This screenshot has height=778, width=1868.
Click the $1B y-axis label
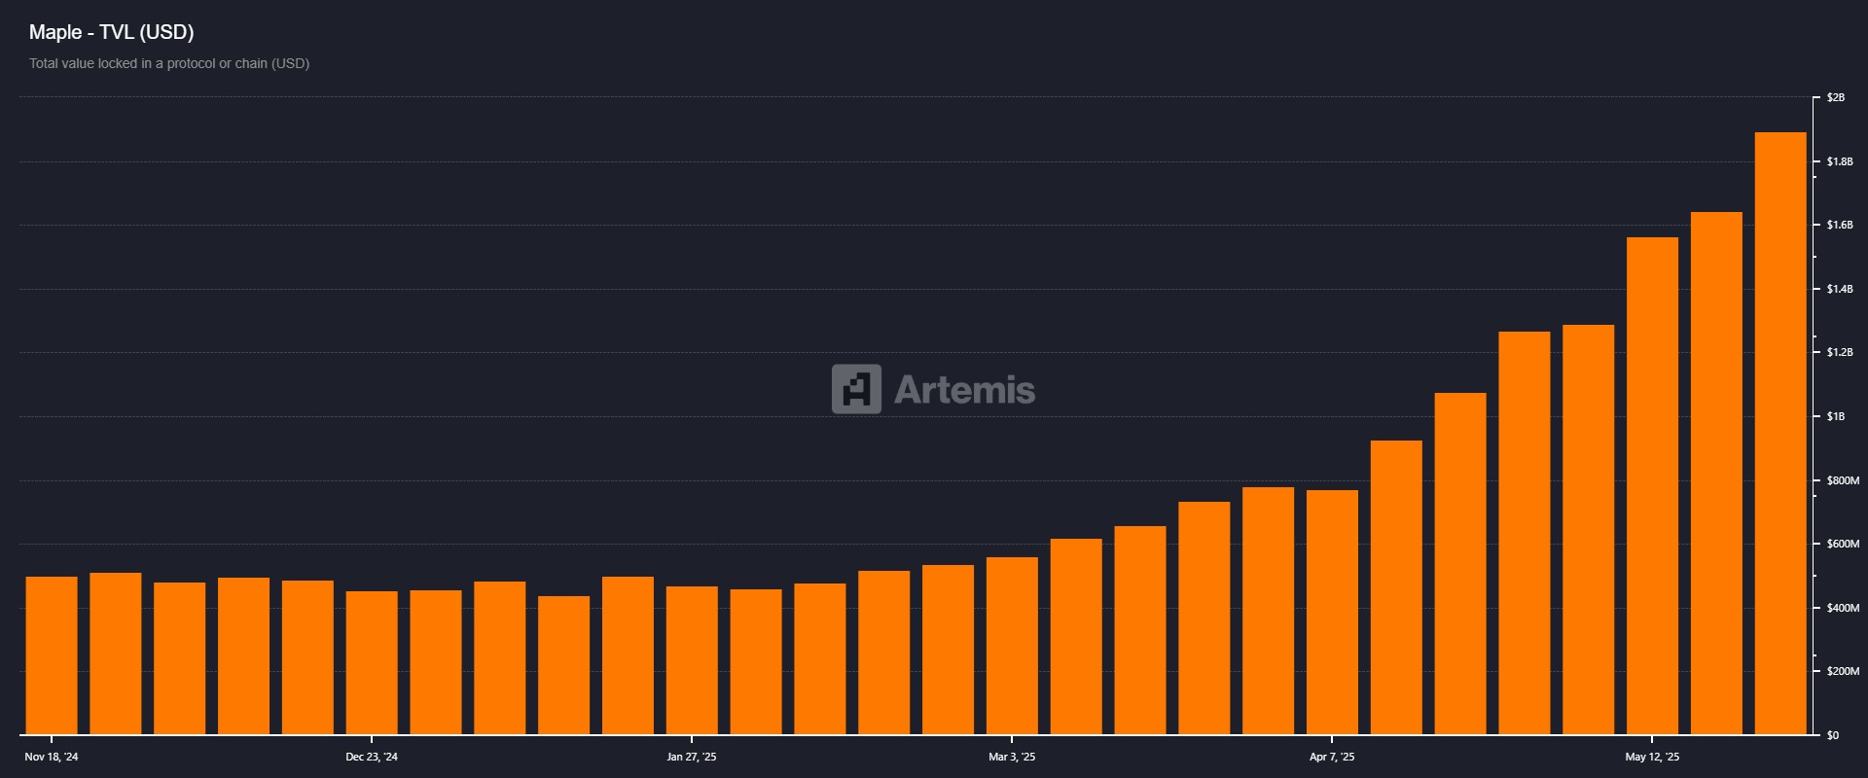click(x=1835, y=416)
